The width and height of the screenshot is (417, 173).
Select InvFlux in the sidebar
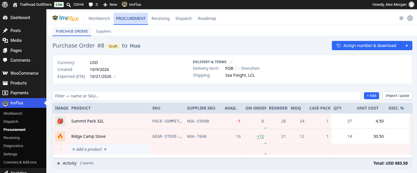point(23,103)
